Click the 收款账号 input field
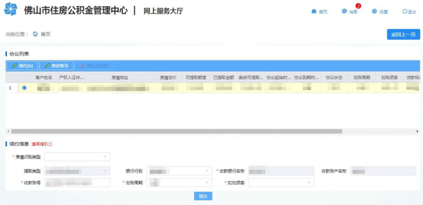The width and height of the screenshot is (423, 205). click(x=77, y=182)
